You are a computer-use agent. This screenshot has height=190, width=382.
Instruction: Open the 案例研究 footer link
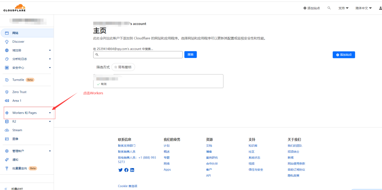pyautogui.click(x=212, y=158)
